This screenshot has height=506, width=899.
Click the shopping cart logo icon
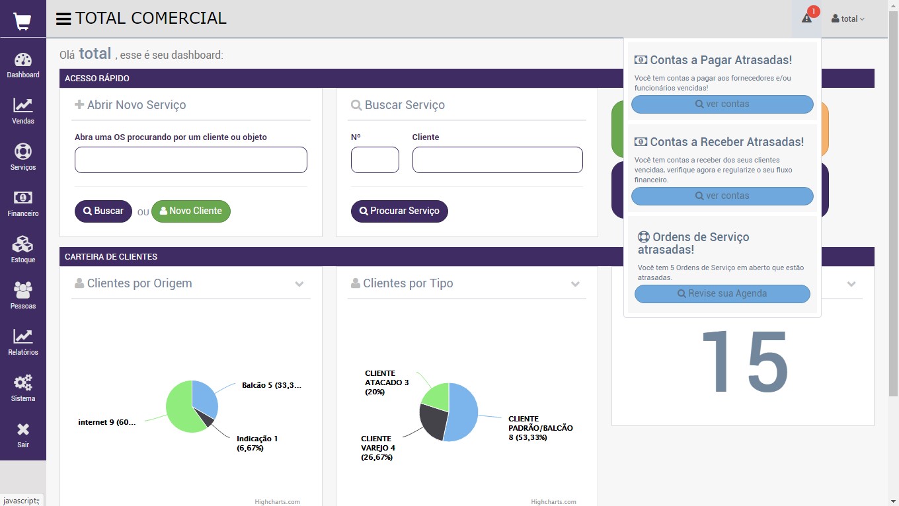point(22,22)
